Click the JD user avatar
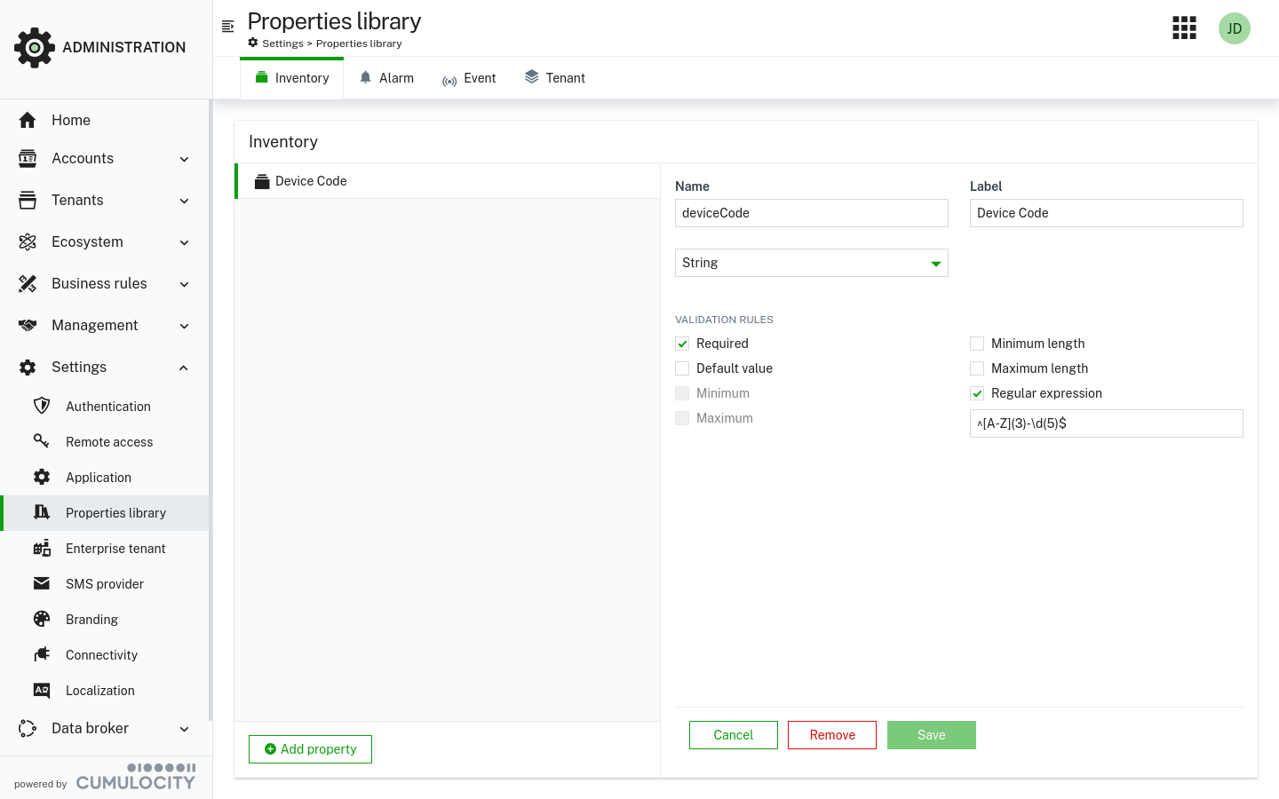 [1234, 28]
